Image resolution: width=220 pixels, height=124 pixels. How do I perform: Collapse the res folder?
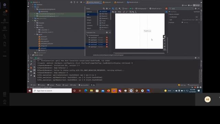pyautogui.click(x=33, y=21)
